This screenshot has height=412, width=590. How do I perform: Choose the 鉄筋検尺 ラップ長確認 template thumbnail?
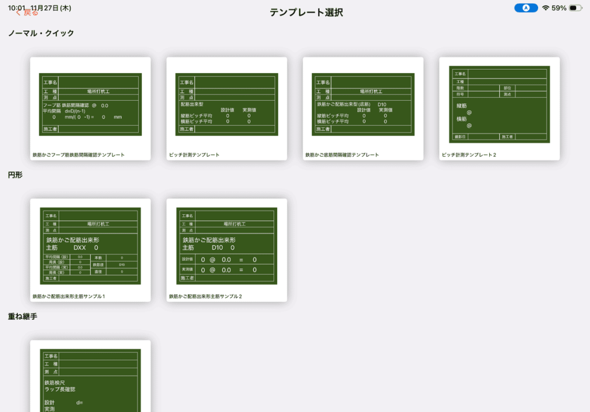[90, 380]
